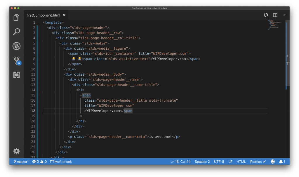Open the Extensions view
Screen dimensions: 299x177
pos(16,75)
